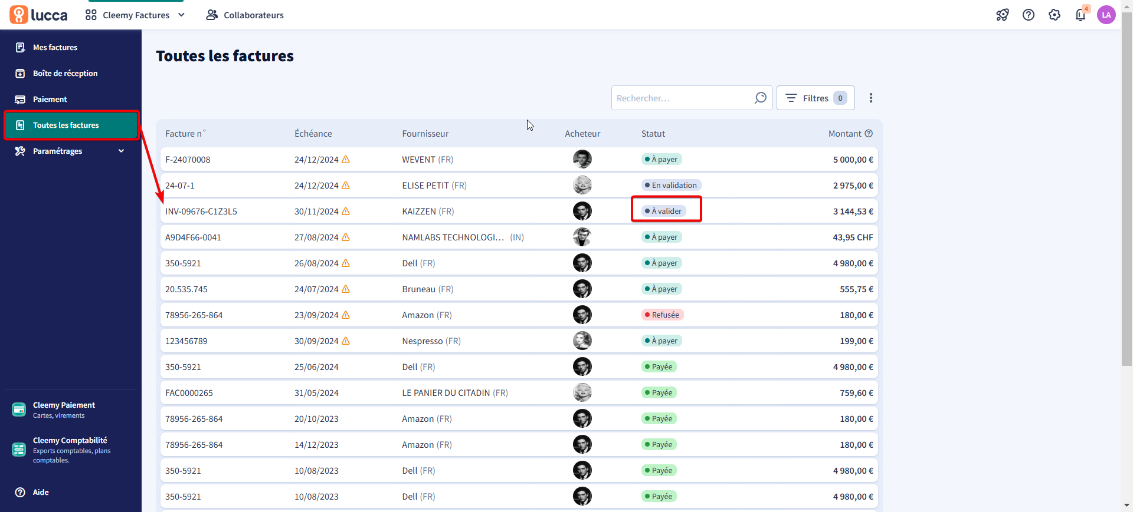Click the Refusée status badge
This screenshot has width=1133, height=512.
click(x=663, y=315)
